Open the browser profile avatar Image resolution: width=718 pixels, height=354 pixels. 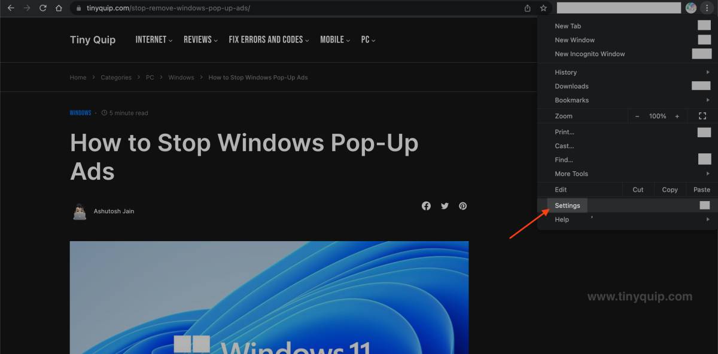[x=690, y=8]
